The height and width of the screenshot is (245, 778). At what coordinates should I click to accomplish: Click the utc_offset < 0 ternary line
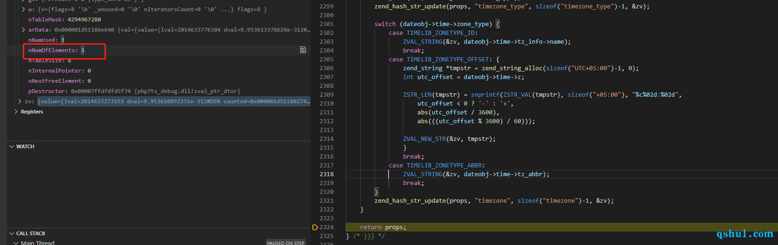click(465, 104)
